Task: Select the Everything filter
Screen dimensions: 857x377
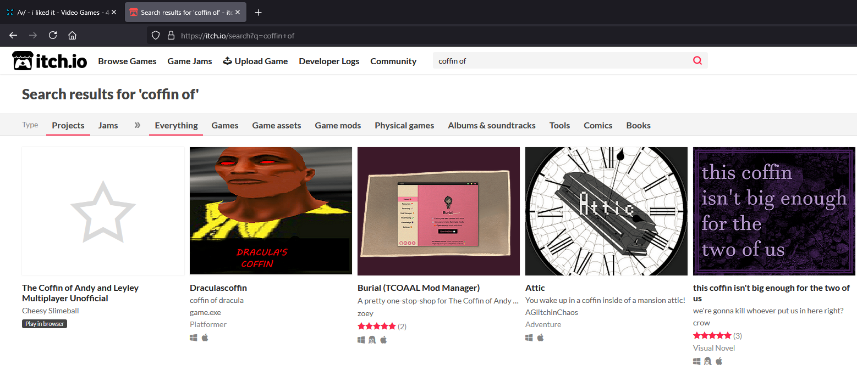Action: click(x=176, y=125)
